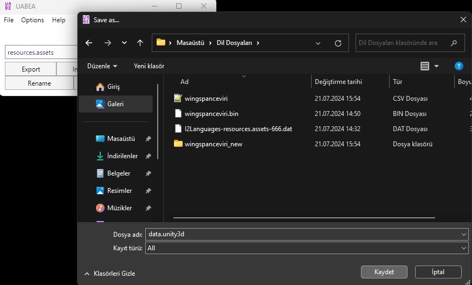Create a new folder with Yeni klasör

point(149,66)
